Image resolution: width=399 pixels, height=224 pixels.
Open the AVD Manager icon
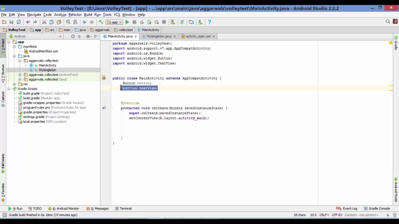tap(173, 22)
